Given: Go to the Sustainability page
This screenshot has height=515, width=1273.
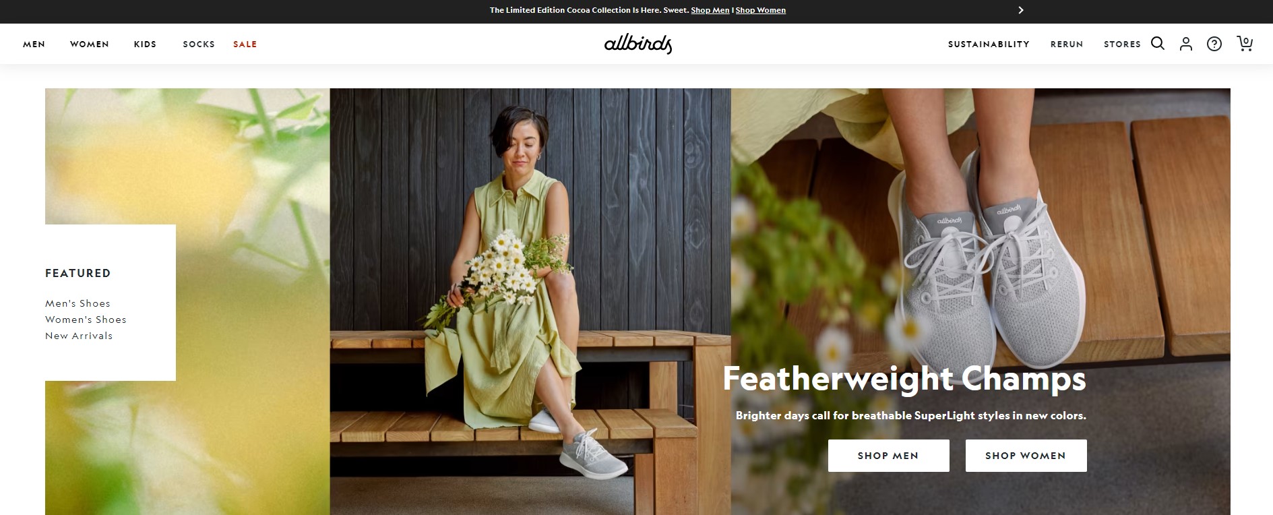Looking at the screenshot, I should point(989,44).
